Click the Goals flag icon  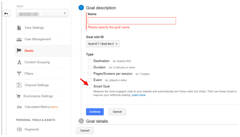point(19,51)
